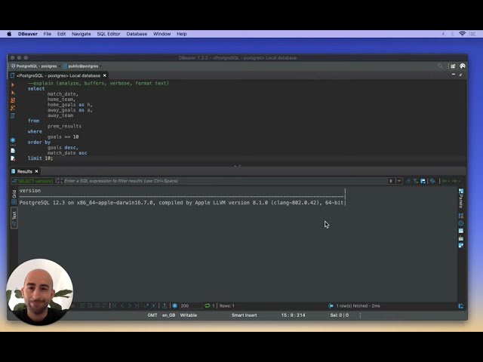Open the search magnifier in the top toolbar
The height and width of the screenshot is (362, 483).
440,66
